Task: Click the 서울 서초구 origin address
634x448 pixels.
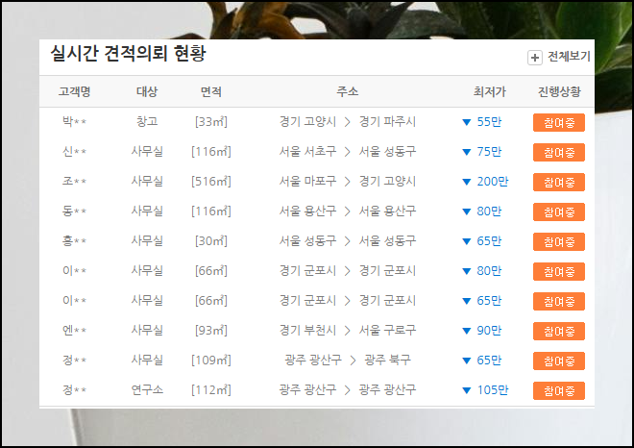Action: (x=307, y=151)
